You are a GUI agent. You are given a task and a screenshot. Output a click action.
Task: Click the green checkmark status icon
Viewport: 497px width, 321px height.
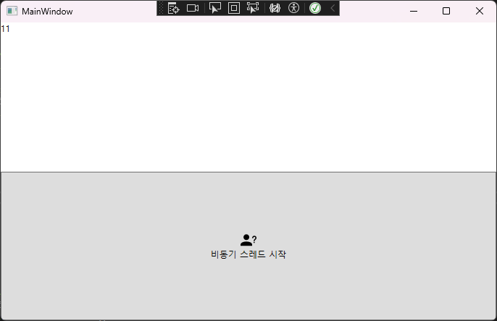[x=315, y=8]
